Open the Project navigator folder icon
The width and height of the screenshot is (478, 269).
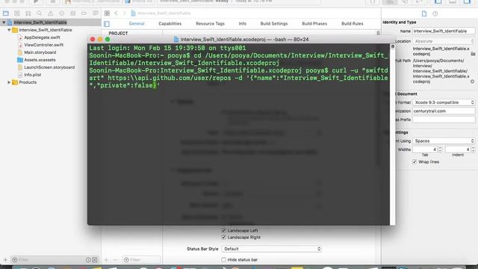6,13
